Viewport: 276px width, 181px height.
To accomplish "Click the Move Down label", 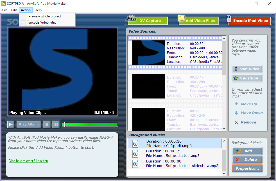I will point(252,113).
